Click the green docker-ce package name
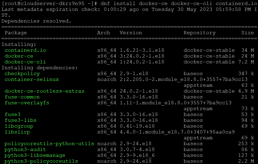 pyautogui.click(x=19, y=56)
